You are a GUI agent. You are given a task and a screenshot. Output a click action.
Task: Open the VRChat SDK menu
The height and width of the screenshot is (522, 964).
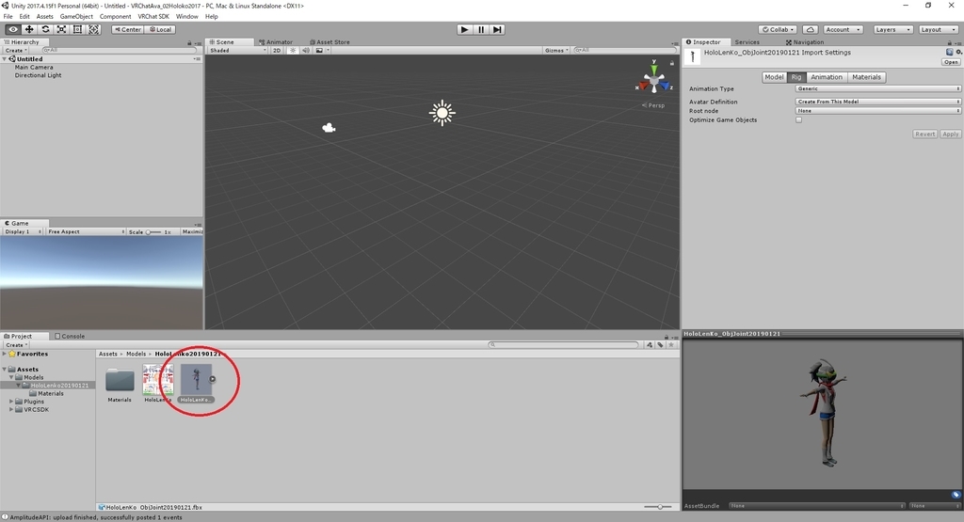tap(153, 17)
